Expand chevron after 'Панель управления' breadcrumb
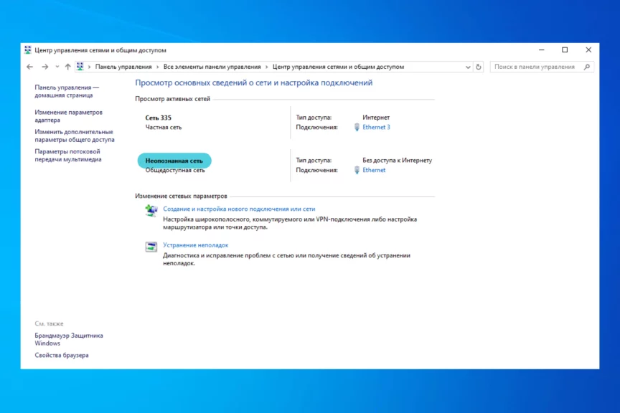 click(x=158, y=67)
